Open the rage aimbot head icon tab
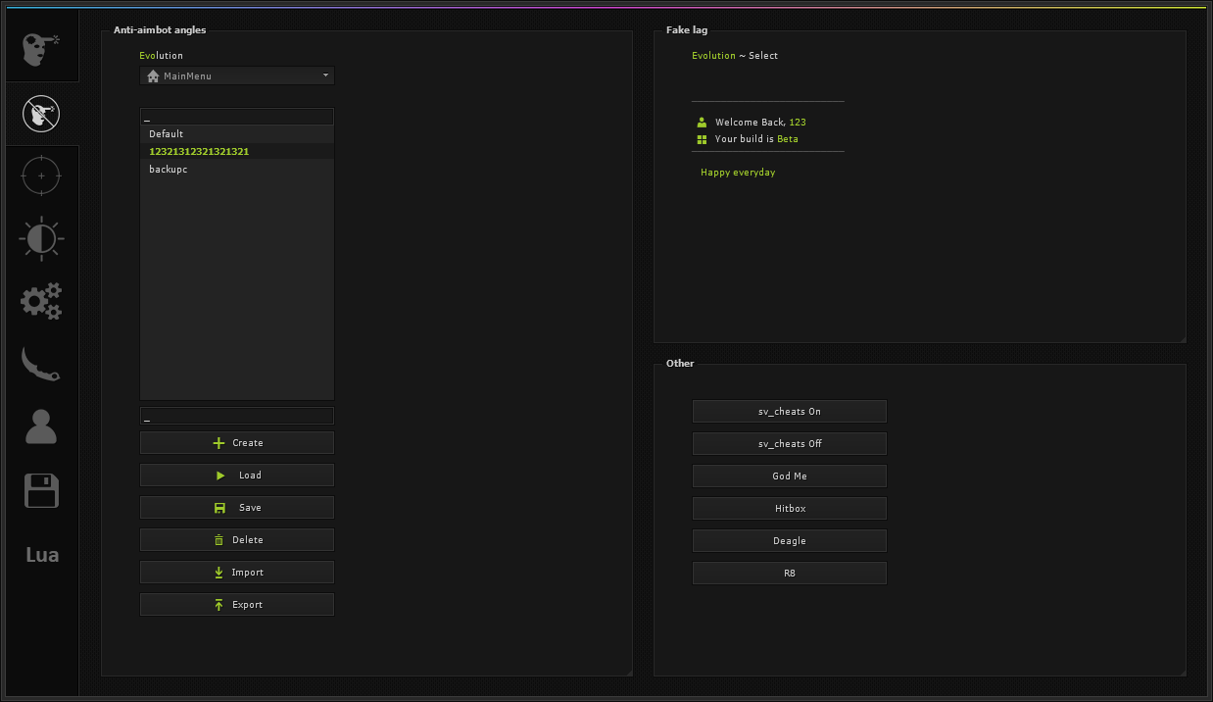Image resolution: width=1213 pixels, height=702 pixels. (x=39, y=49)
